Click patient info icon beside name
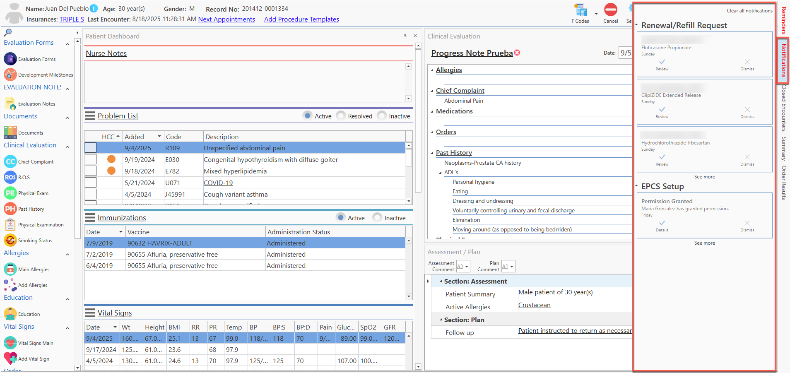Screen dimensions: 790x373 click(x=94, y=8)
